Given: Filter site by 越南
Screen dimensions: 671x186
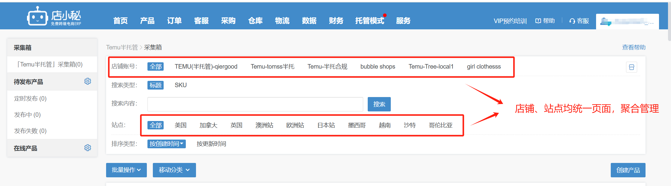Looking at the screenshot, I should point(385,125).
